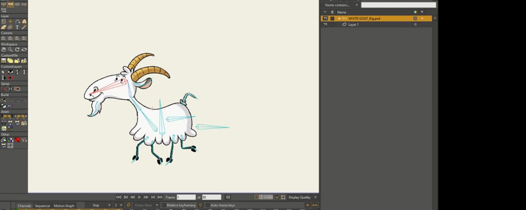
Task: Enable Auto-freeze keys checkbox
Action: (x=207, y=205)
